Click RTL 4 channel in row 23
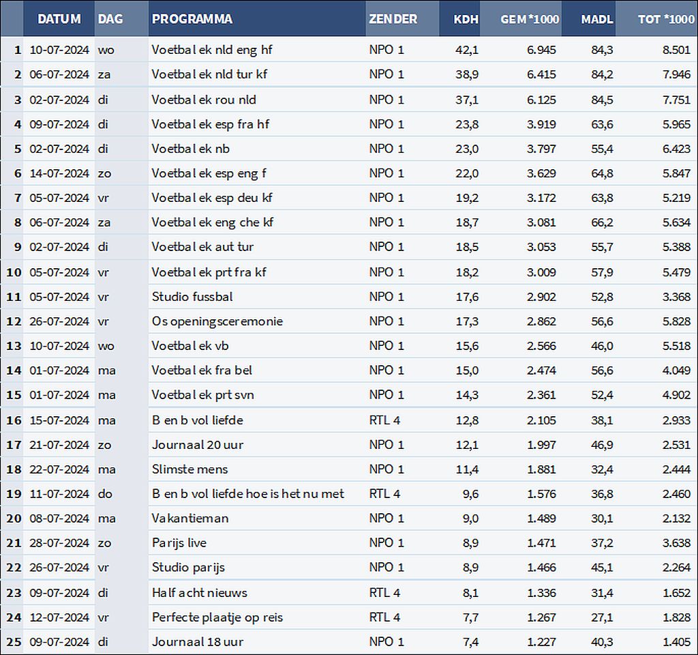The width and height of the screenshot is (698, 655). click(x=384, y=593)
